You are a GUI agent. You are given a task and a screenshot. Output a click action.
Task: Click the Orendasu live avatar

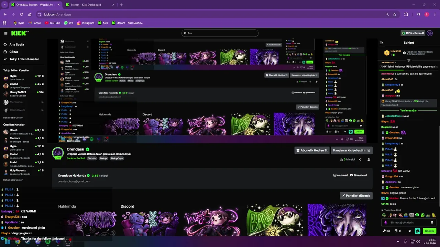click(x=58, y=153)
